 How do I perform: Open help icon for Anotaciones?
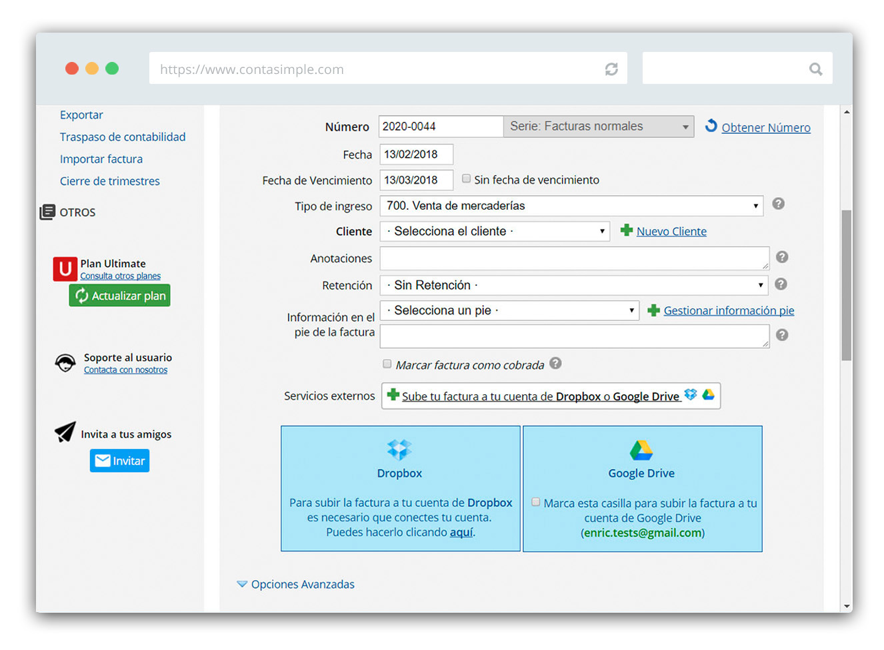(782, 257)
